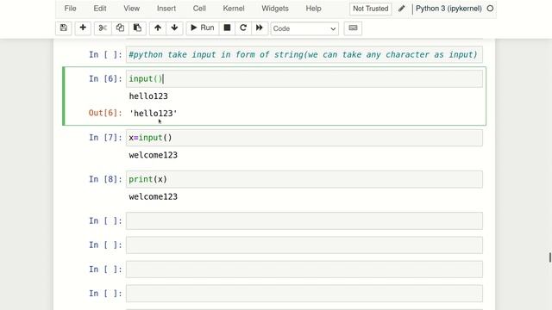552x310 pixels.
Task: Restart the kernel icon
Action: click(x=243, y=28)
